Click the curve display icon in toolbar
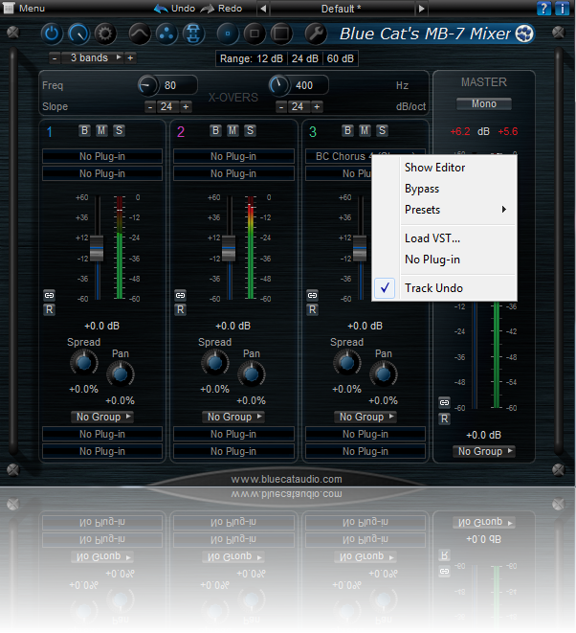This screenshot has width=576, height=633. click(140, 34)
